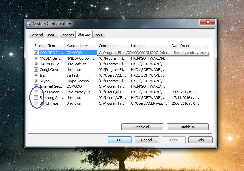Sort by the Startup Item column header

point(49,46)
